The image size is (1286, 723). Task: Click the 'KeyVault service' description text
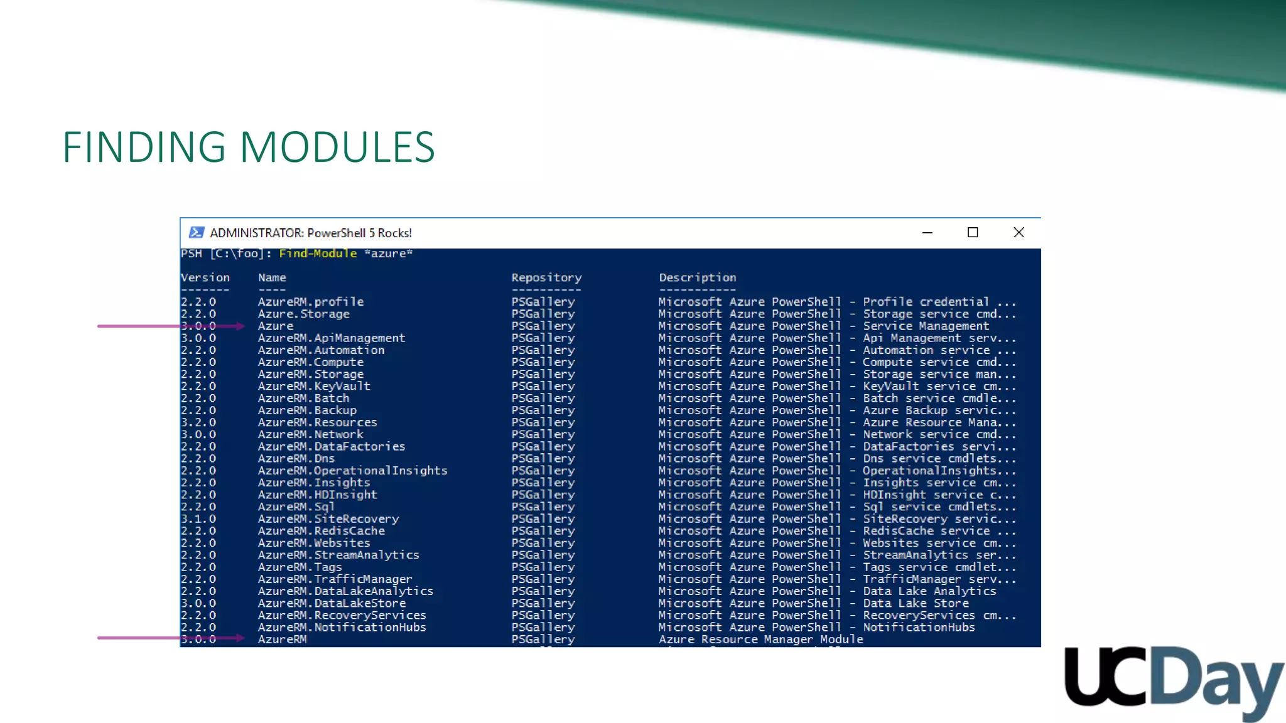[x=919, y=386]
